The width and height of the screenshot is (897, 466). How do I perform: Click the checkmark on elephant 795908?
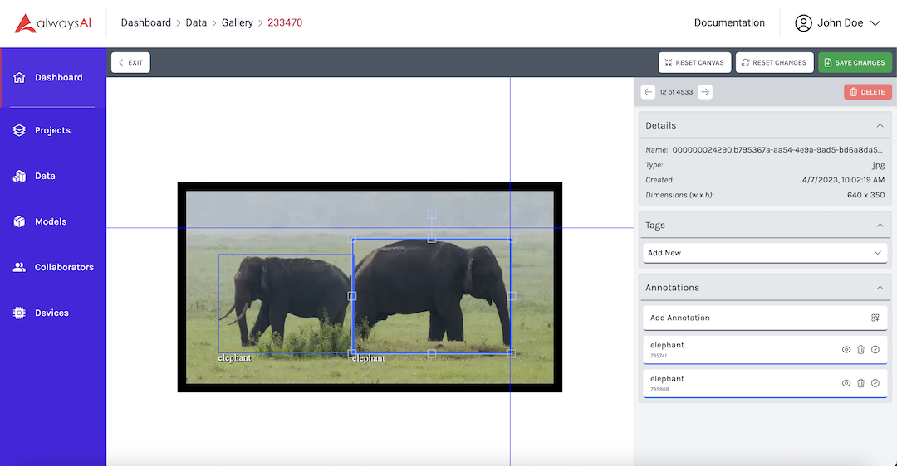(875, 383)
